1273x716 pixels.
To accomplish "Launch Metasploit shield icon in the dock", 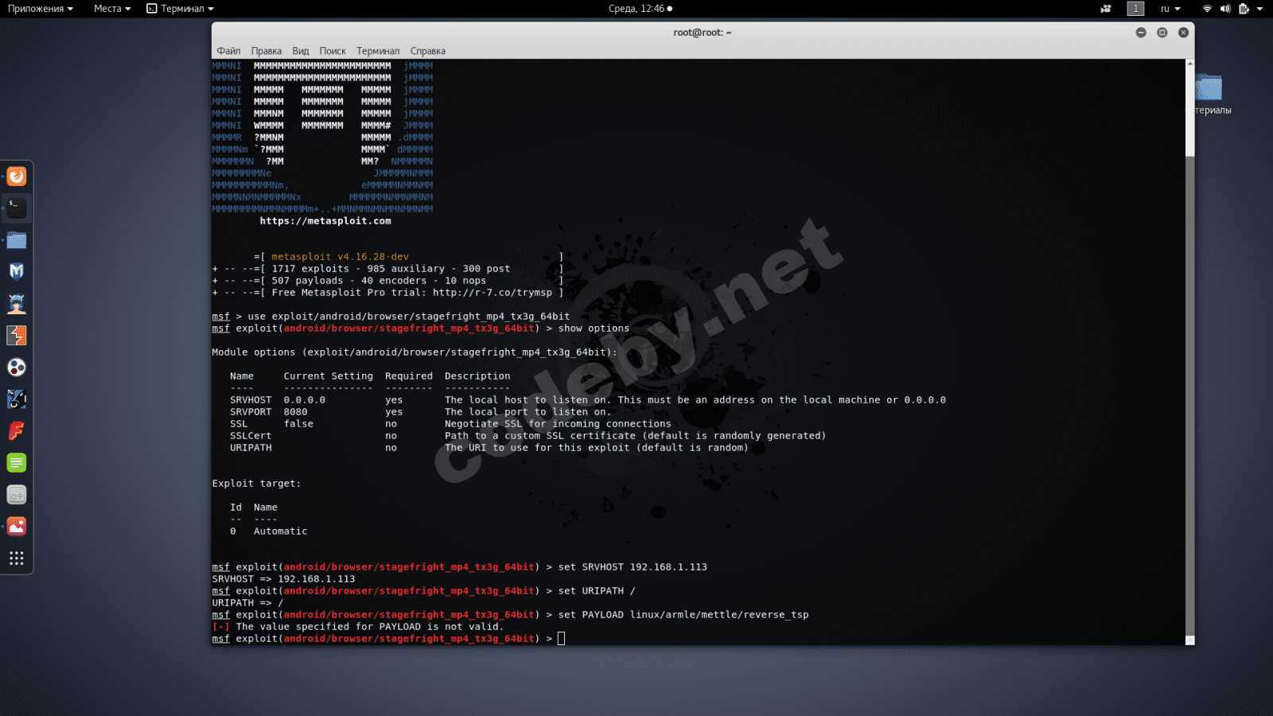I will pos(17,271).
